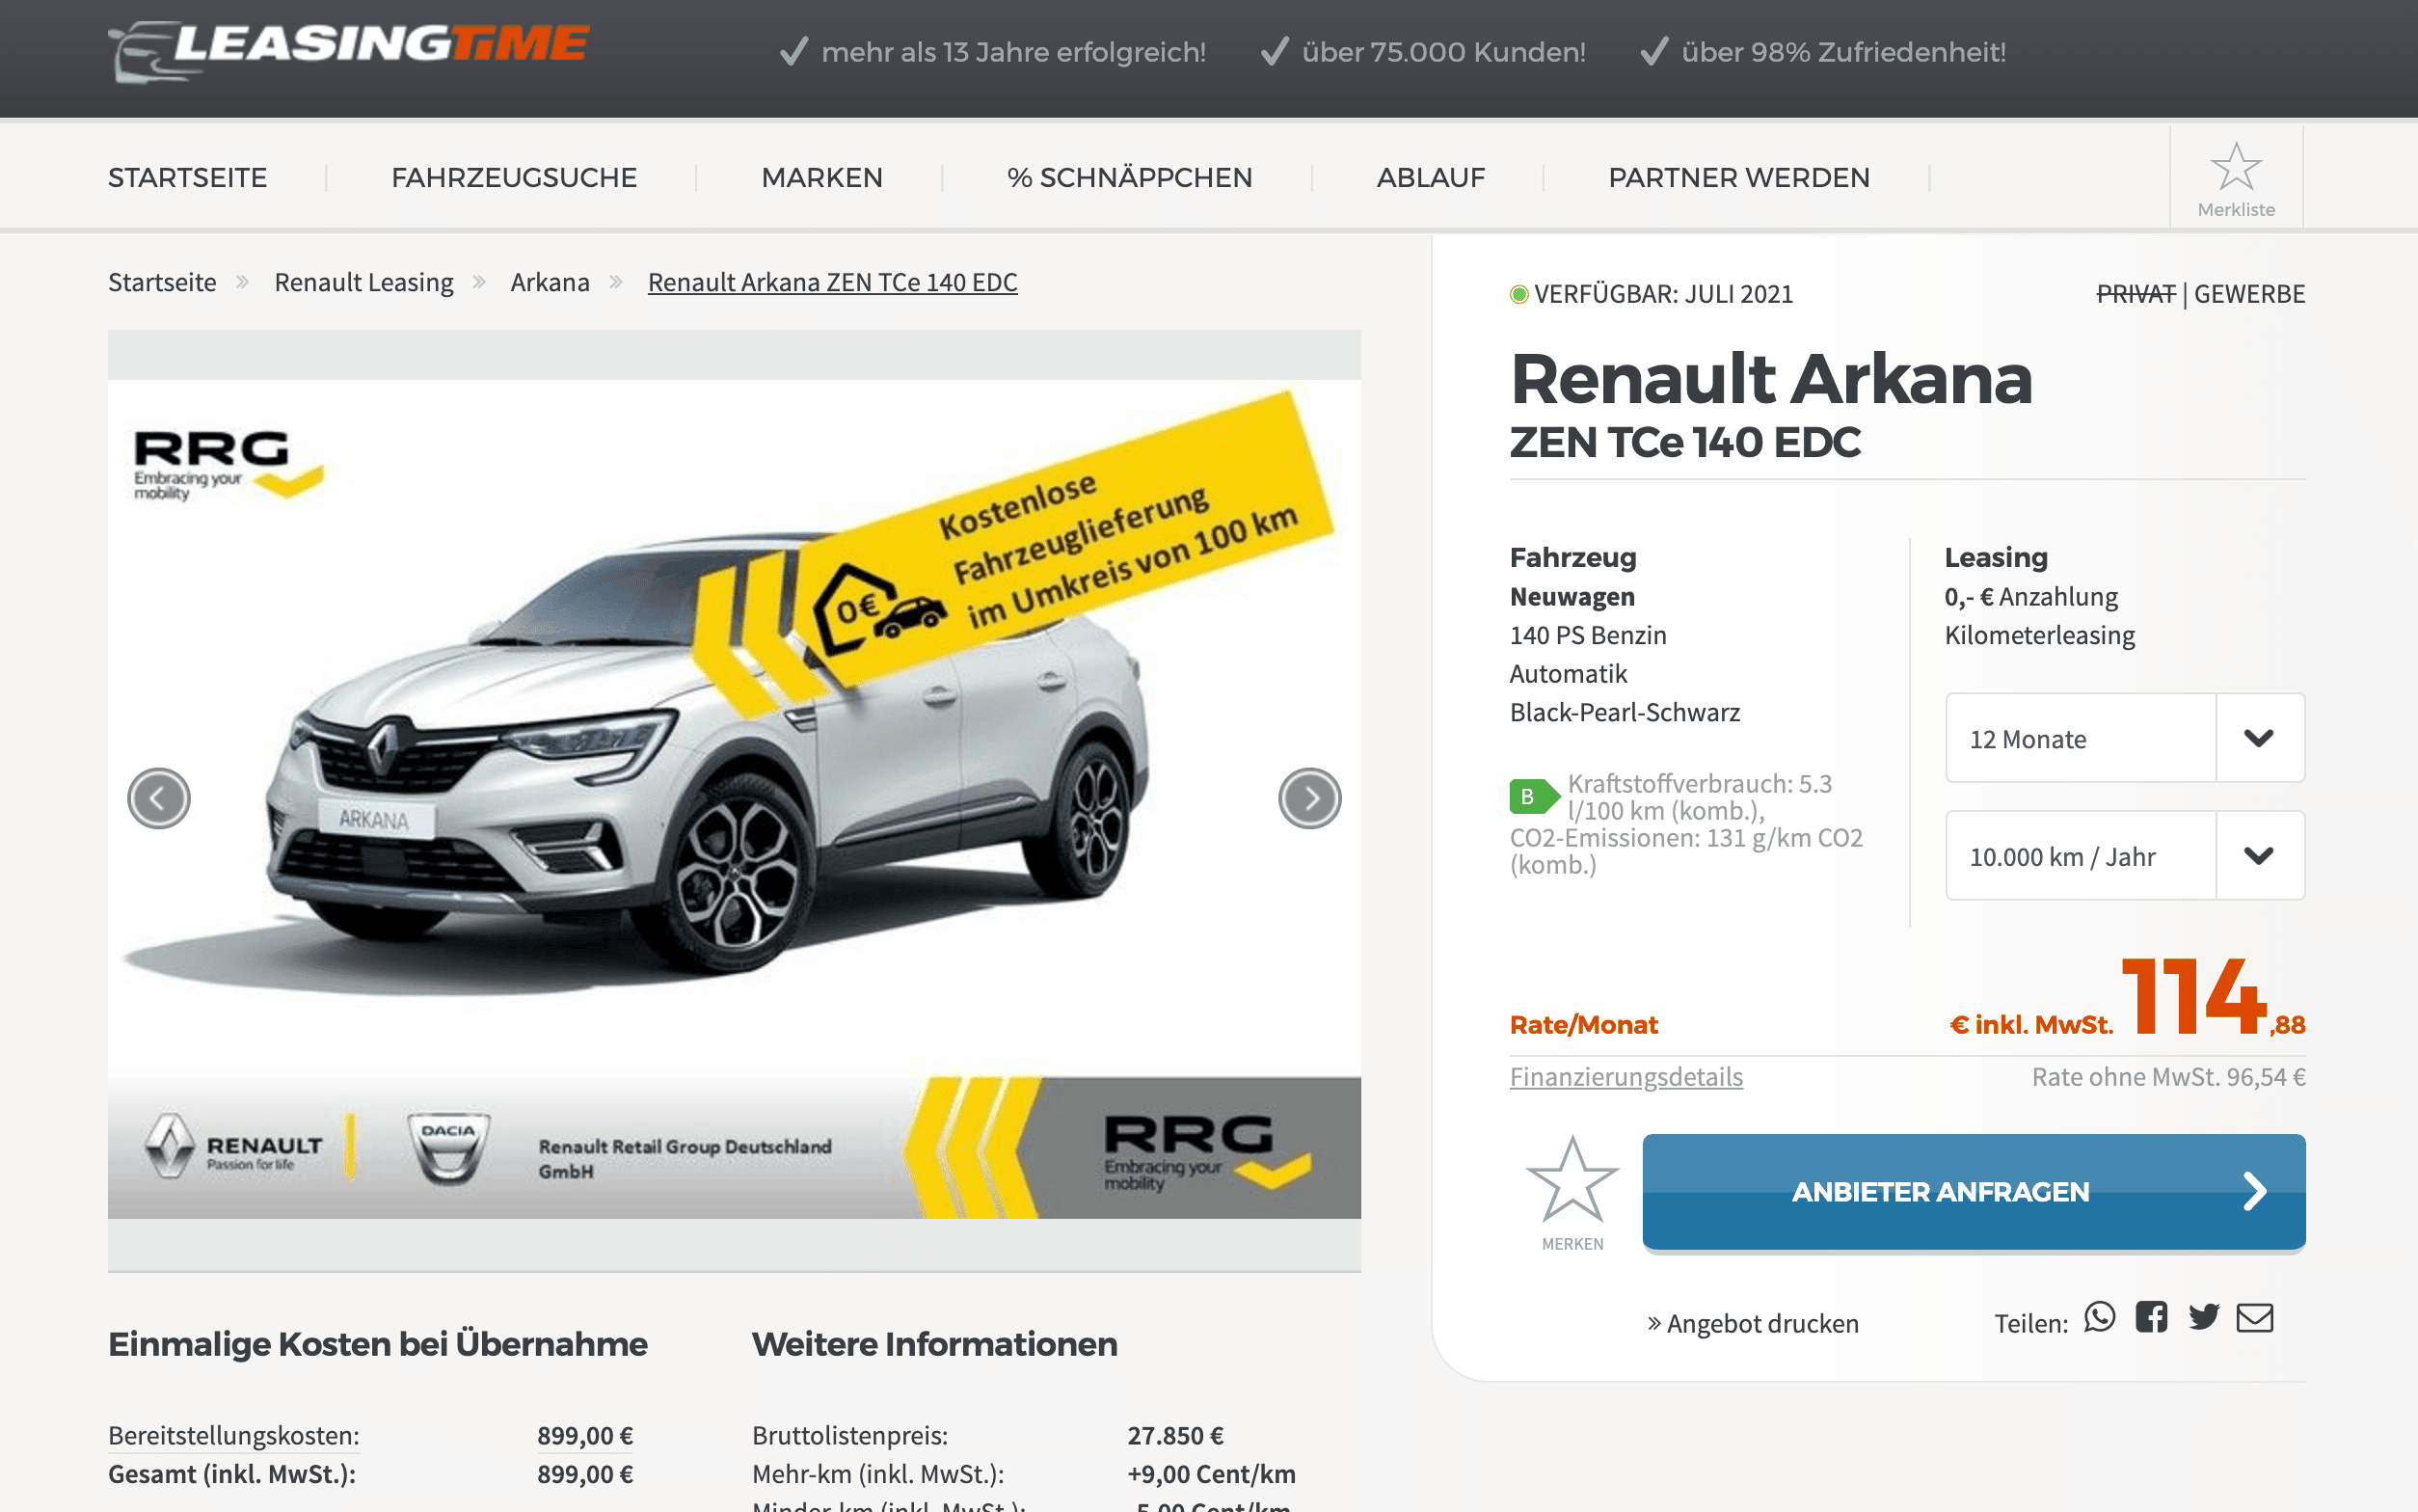Viewport: 2418px width, 1512px height.
Task: Share offer via WhatsApp icon
Action: (2099, 1317)
